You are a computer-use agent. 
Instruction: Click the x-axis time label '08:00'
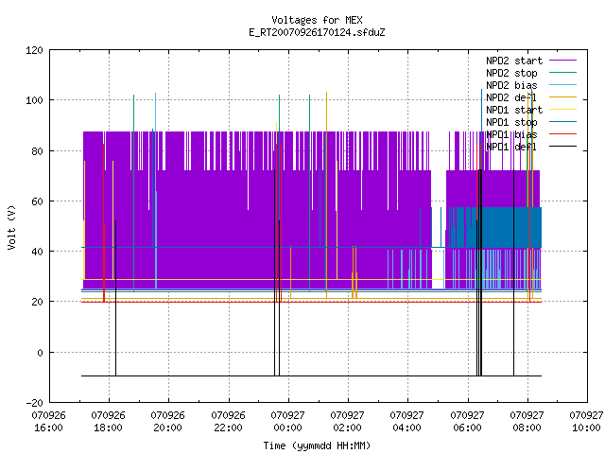coord(527,428)
